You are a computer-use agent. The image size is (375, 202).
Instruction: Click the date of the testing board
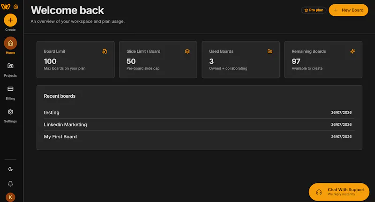[x=341, y=112]
